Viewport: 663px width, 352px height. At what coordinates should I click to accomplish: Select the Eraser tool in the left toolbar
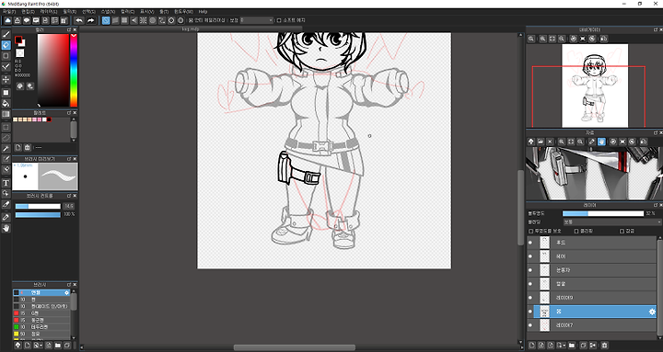click(x=6, y=45)
